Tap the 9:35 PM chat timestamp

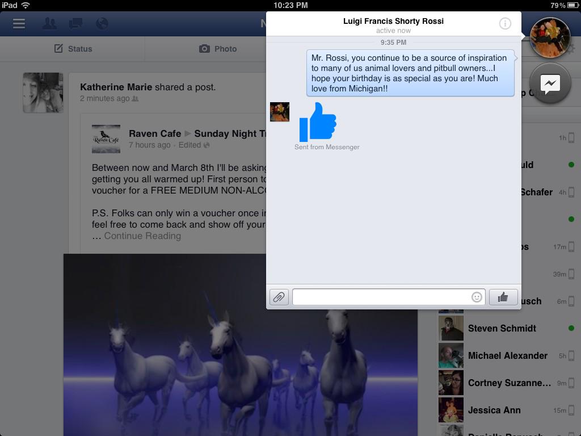coord(393,42)
